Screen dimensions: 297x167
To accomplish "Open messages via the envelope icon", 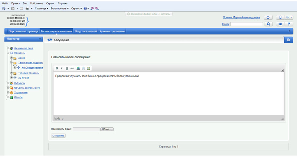I will point(280,24).
